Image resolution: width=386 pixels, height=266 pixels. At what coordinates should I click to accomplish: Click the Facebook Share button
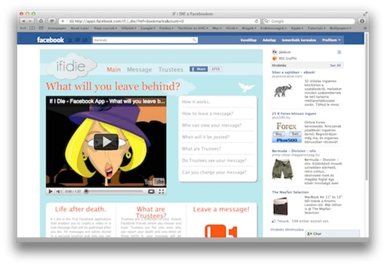[x=198, y=69]
